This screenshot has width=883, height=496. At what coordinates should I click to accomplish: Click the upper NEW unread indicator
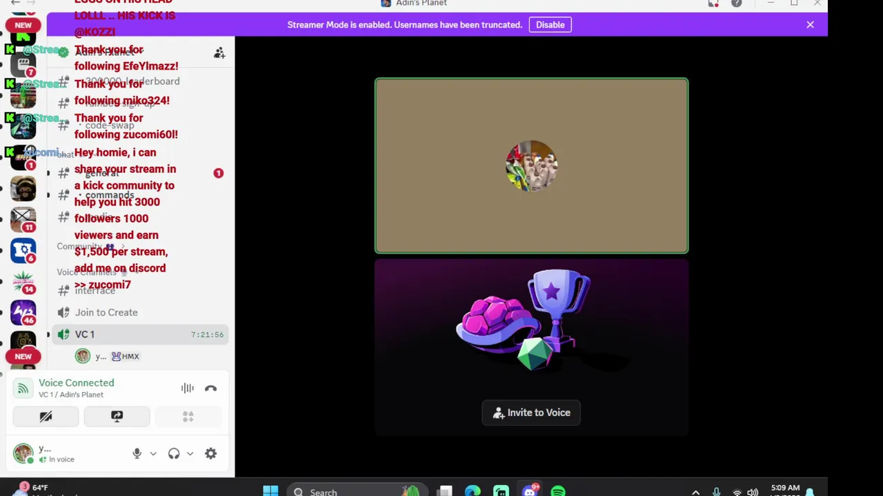[23, 25]
